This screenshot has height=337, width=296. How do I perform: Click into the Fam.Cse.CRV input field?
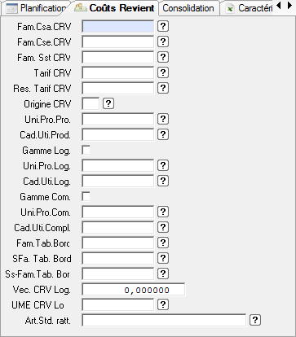(118, 42)
